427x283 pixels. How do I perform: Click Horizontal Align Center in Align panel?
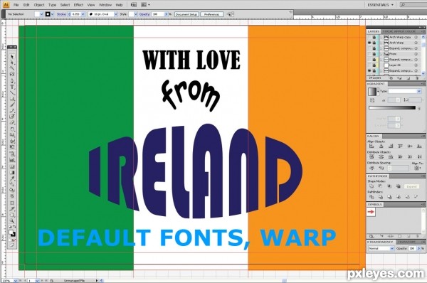381,146
